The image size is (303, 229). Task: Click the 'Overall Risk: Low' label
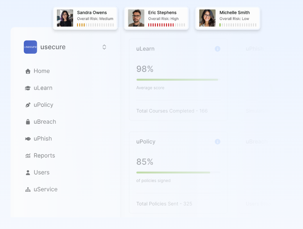click(234, 19)
